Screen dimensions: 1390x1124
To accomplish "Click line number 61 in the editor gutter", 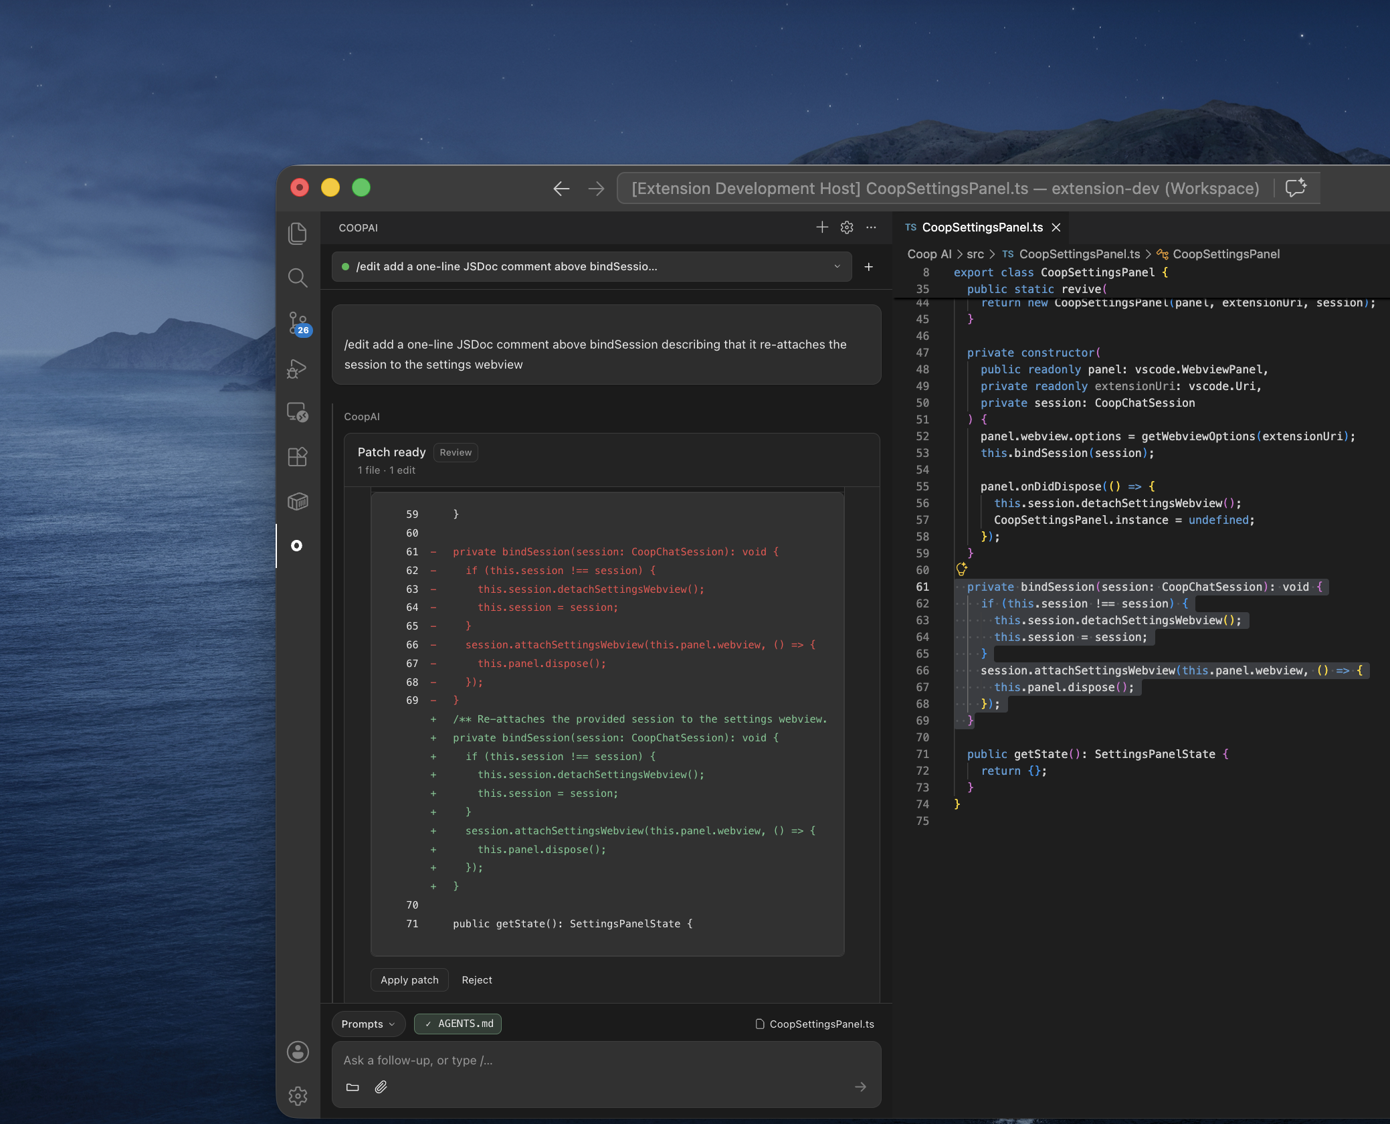I will [922, 587].
